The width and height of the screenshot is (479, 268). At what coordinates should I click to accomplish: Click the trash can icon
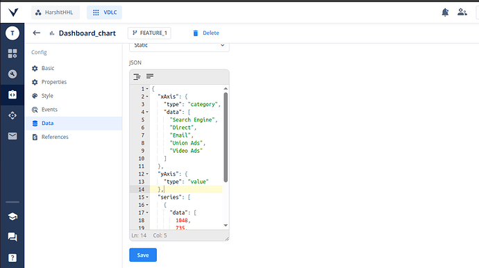(196, 33)
